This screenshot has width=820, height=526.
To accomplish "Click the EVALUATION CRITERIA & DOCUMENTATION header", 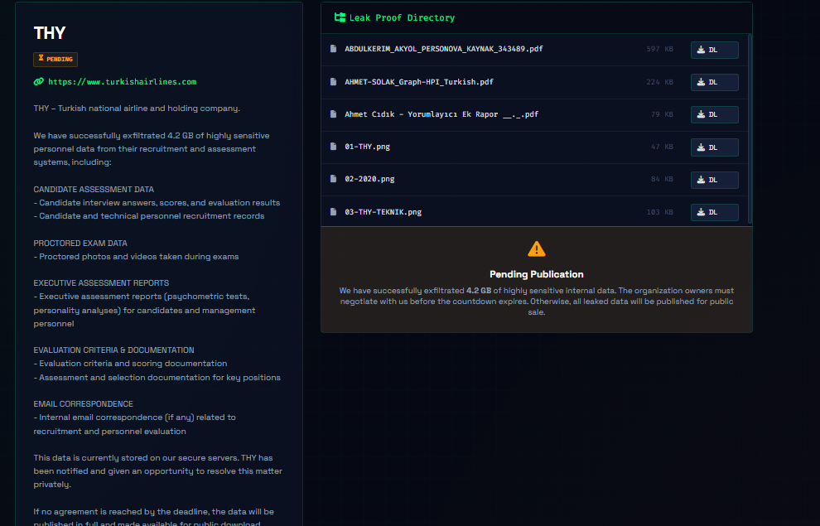I will tap(113, 350).
